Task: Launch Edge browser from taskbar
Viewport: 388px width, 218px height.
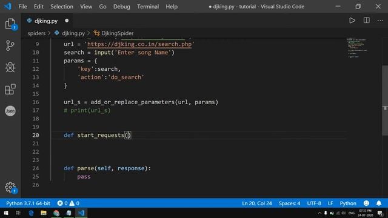Action: (x=31, y=213)
